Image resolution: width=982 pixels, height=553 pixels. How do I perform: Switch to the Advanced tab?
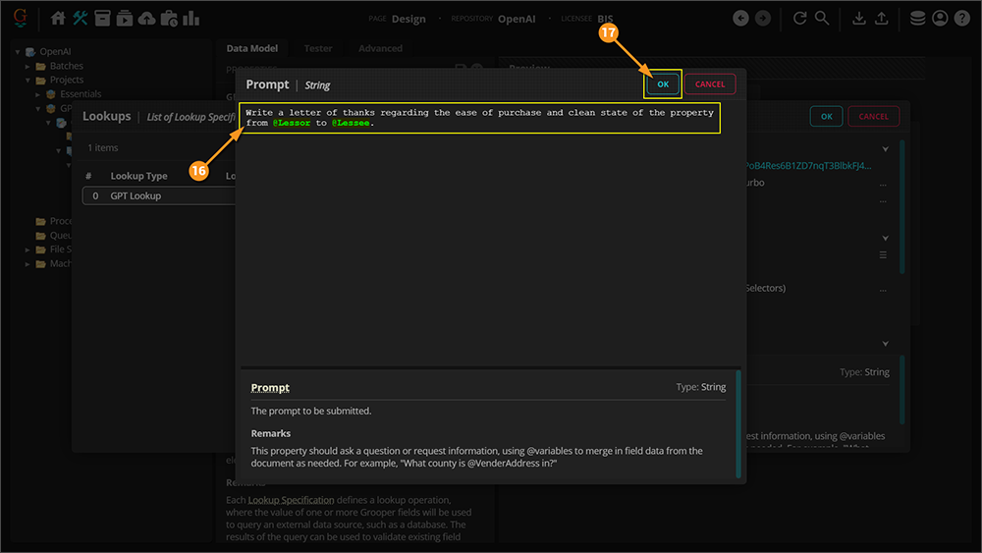tap(380, 48)
